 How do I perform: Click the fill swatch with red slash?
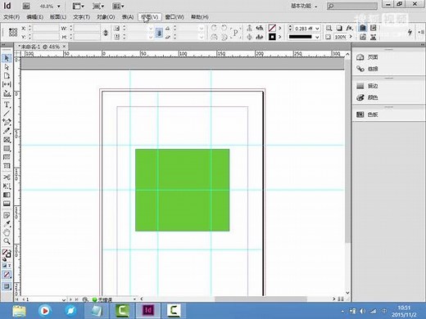272,28
